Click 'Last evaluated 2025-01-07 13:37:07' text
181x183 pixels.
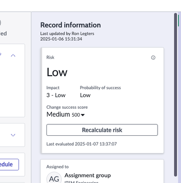tap(81, 144)
